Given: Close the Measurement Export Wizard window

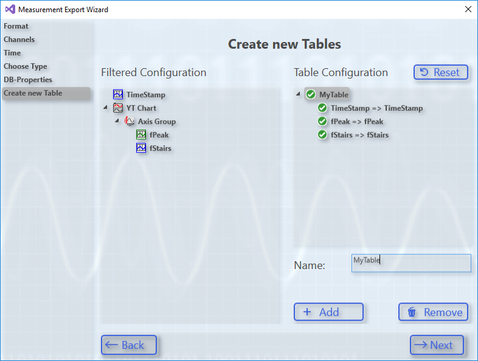Looking at the screenshot, I should click(x=468, y=9).
